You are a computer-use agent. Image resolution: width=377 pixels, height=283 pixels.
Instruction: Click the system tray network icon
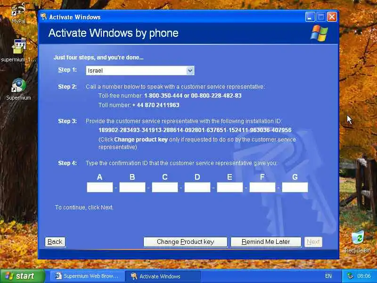[x=350, y=276]
